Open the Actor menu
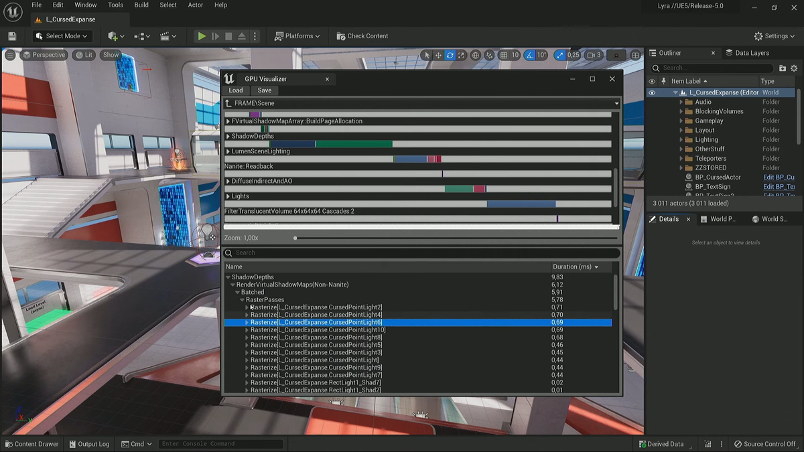This screenshot has height=452, width=804. [196, 5]
